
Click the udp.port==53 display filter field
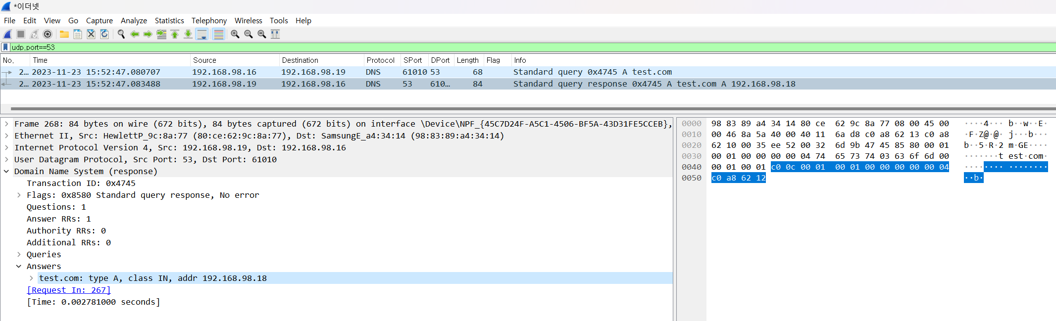click(x=533, y=47)
